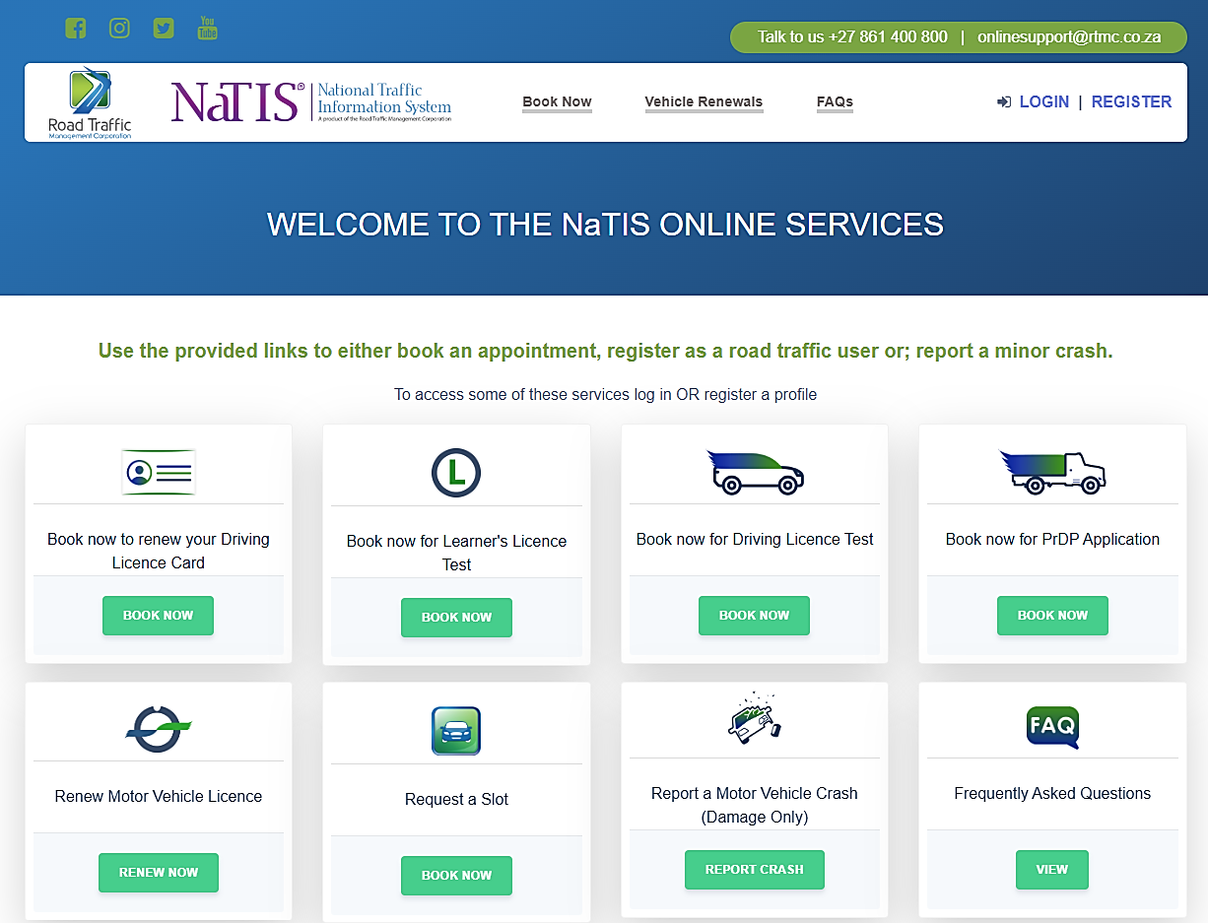The width and height of the screenshot is (1208, 923).
Task: Click Book Now for PrDP Application
Action: click(1052, 616)
